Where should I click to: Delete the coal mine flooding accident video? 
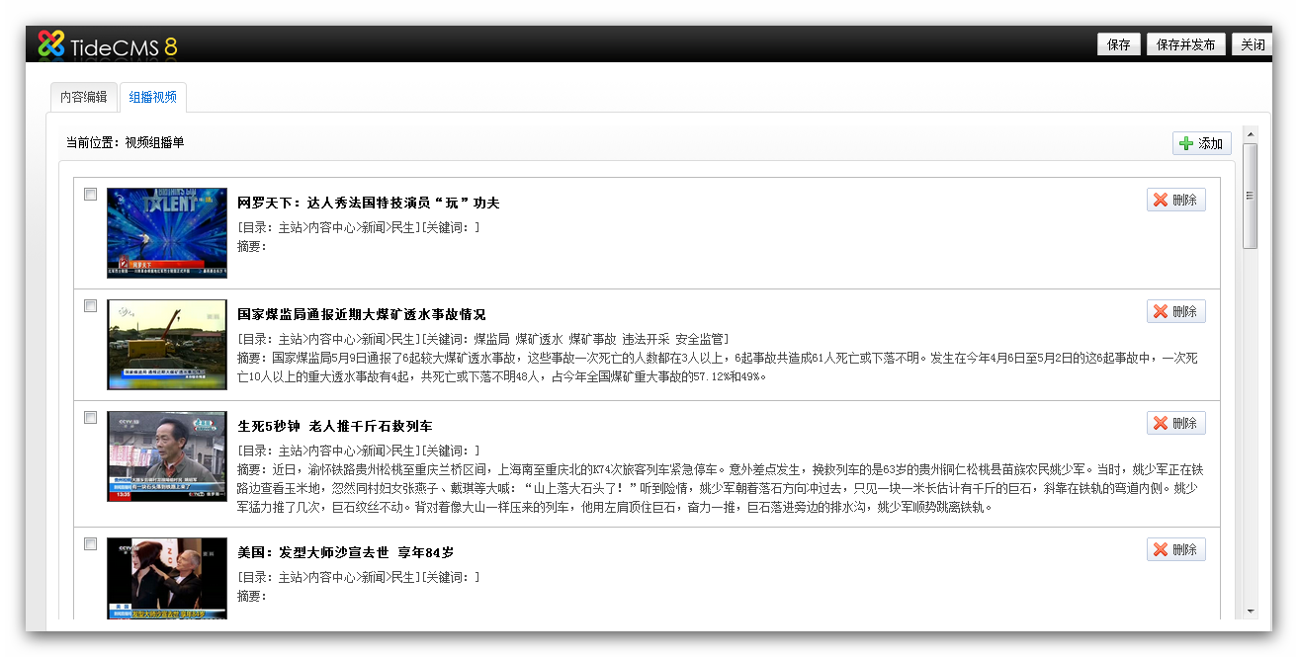(1175, 311)
